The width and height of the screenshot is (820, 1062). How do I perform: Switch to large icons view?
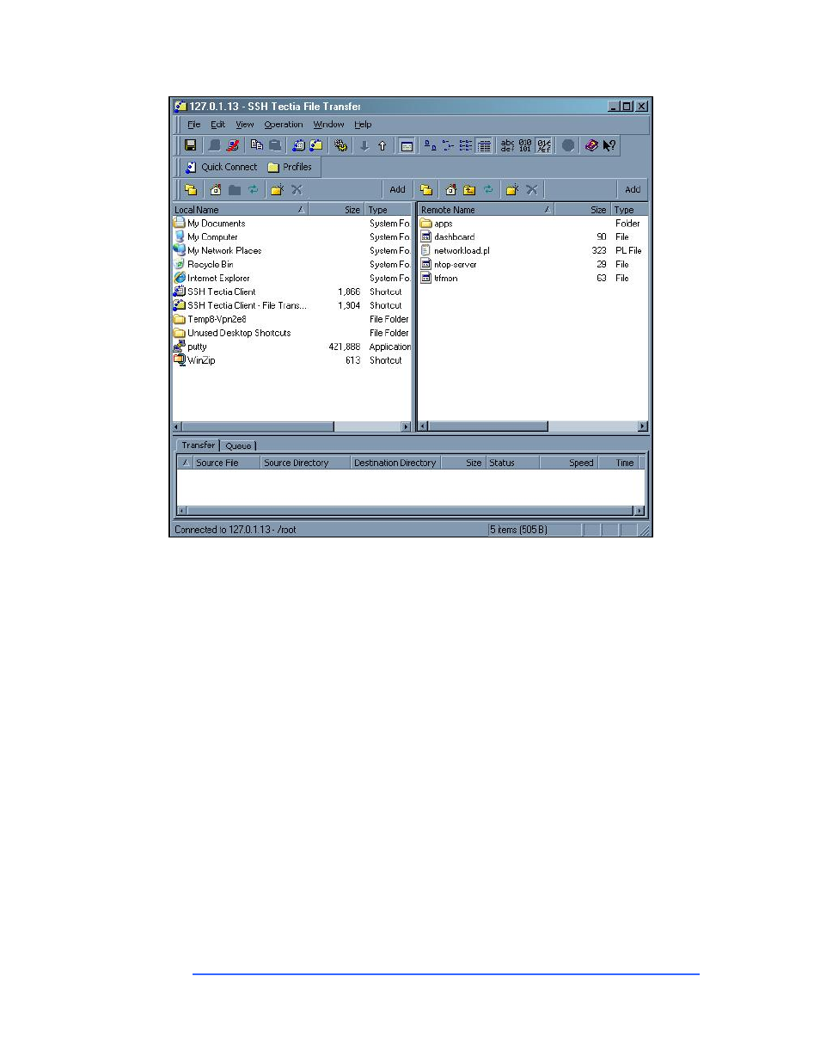[x=430, y=145]
